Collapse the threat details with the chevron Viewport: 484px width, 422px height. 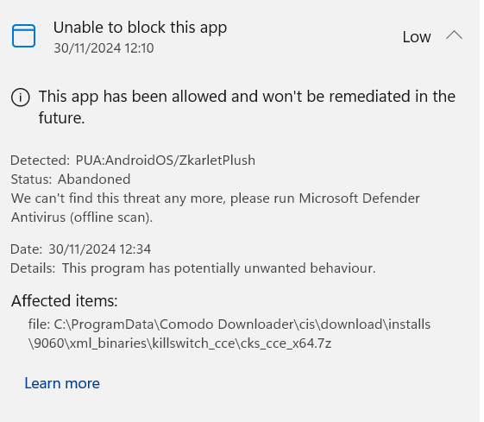pos(454,35)
